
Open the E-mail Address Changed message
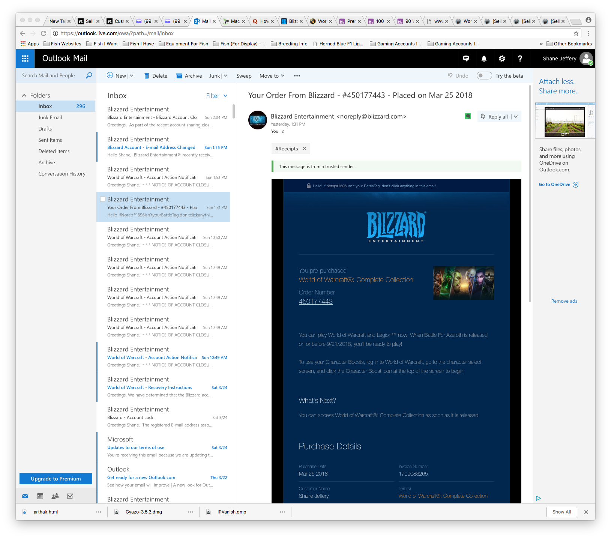coord(163,147)
